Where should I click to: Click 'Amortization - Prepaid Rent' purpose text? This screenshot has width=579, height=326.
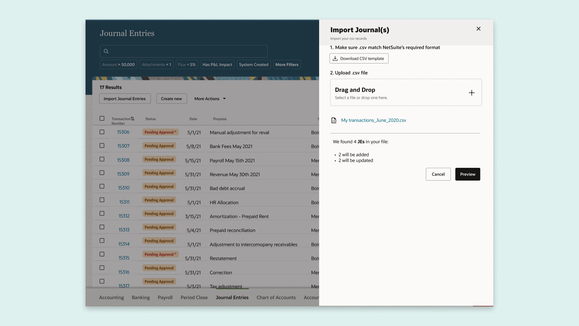[x=239, y=216]
